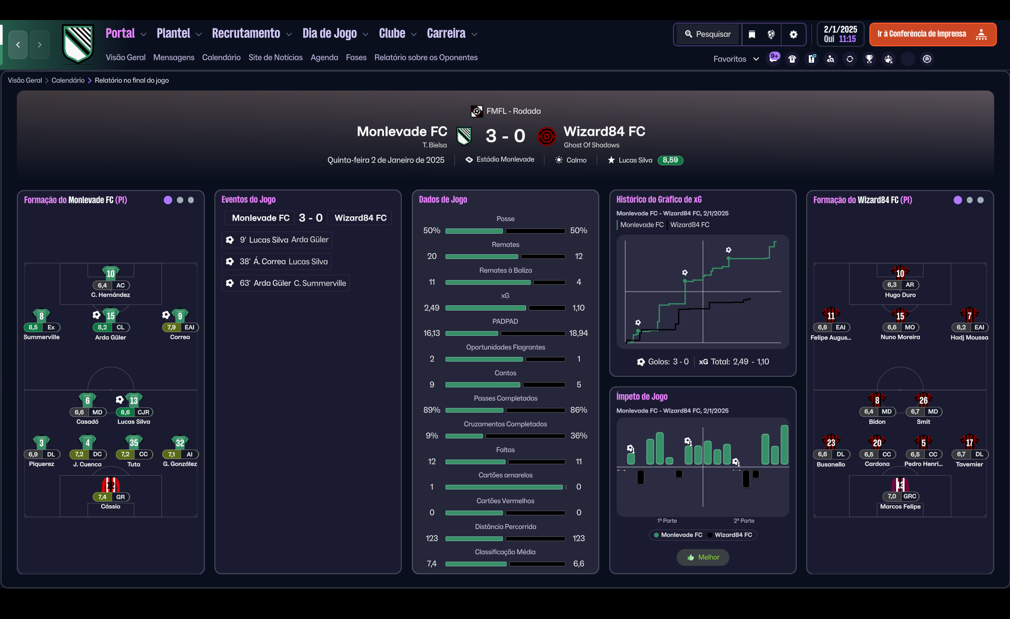Open the trophy icon in the favorites bar
Viewport: 1010px width, 619px height.
(x=869, y=59)
